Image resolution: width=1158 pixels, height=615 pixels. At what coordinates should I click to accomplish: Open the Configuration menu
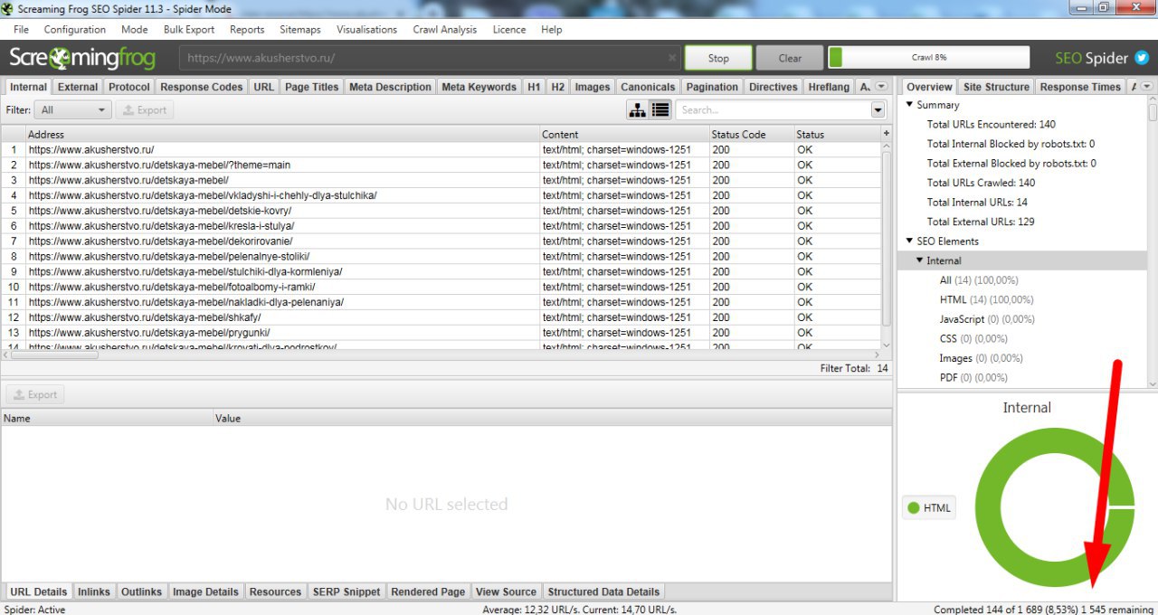click(75, 29)
